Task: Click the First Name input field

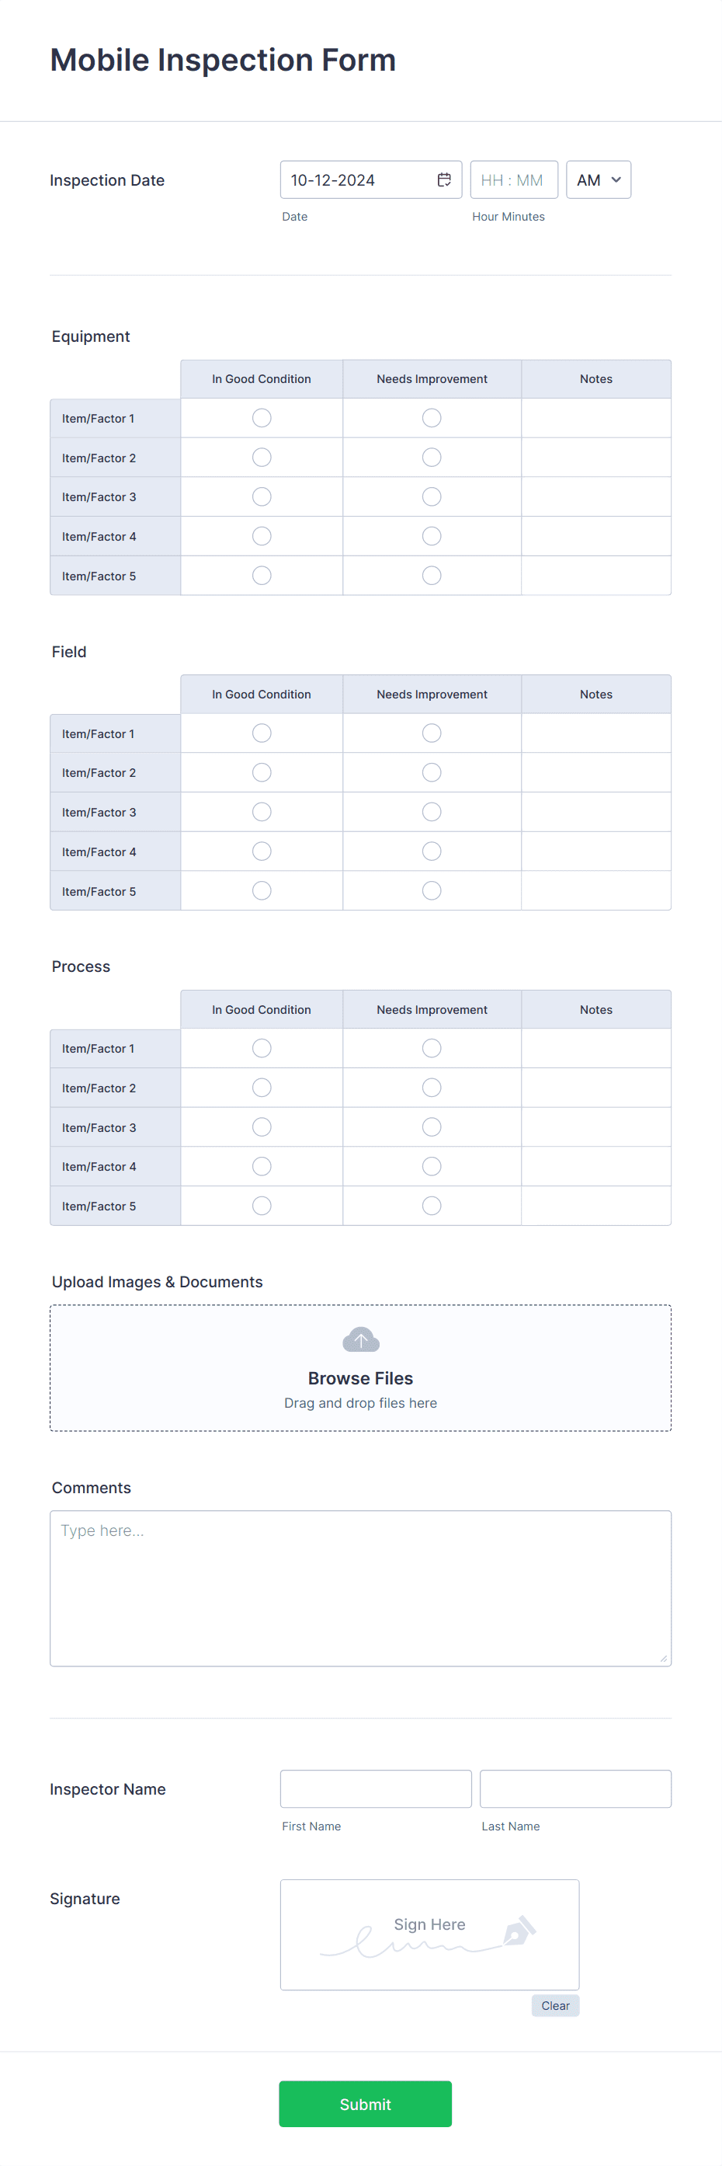Action: tap(375, 1788)
